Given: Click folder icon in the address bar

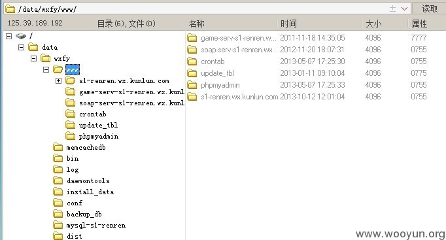Looking at the screenshot, I should pyautogui.click(x=10, y=9).
